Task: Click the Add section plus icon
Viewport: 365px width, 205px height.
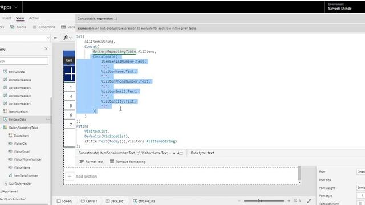Action: coord(70,176)
